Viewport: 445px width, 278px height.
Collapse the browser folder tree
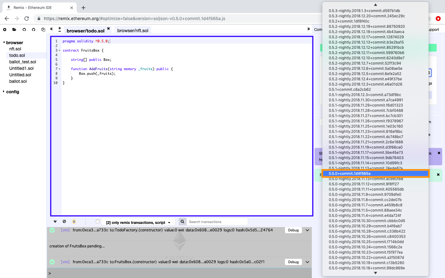pyautogui.click(x=4, y=43)
